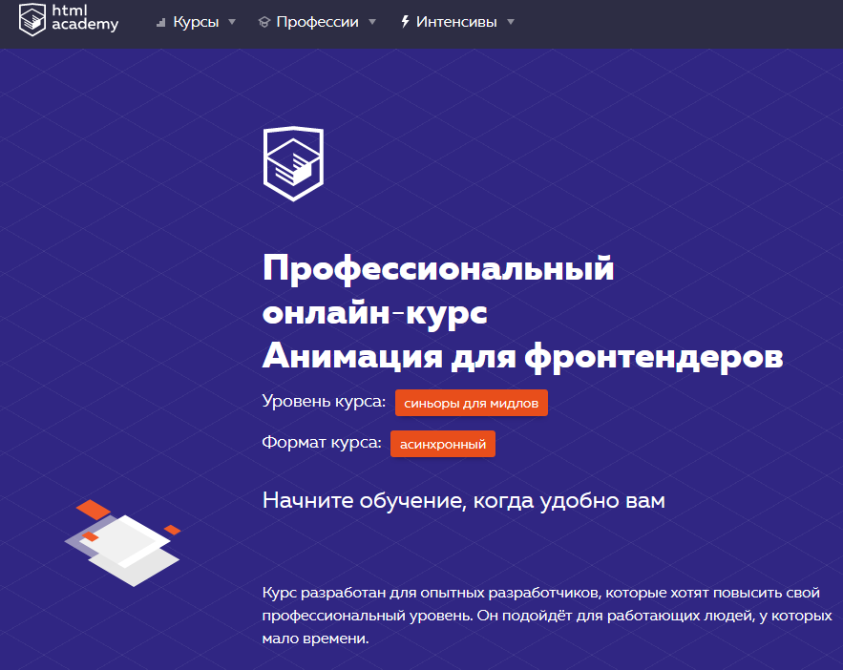Click the "Анимация для фронтендеров" title line

[x=522, y=356]
